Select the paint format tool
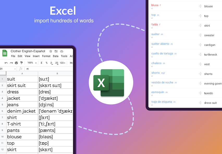This screenshot has width=222, height=154. pyautogui.click(x=22, y=63)
